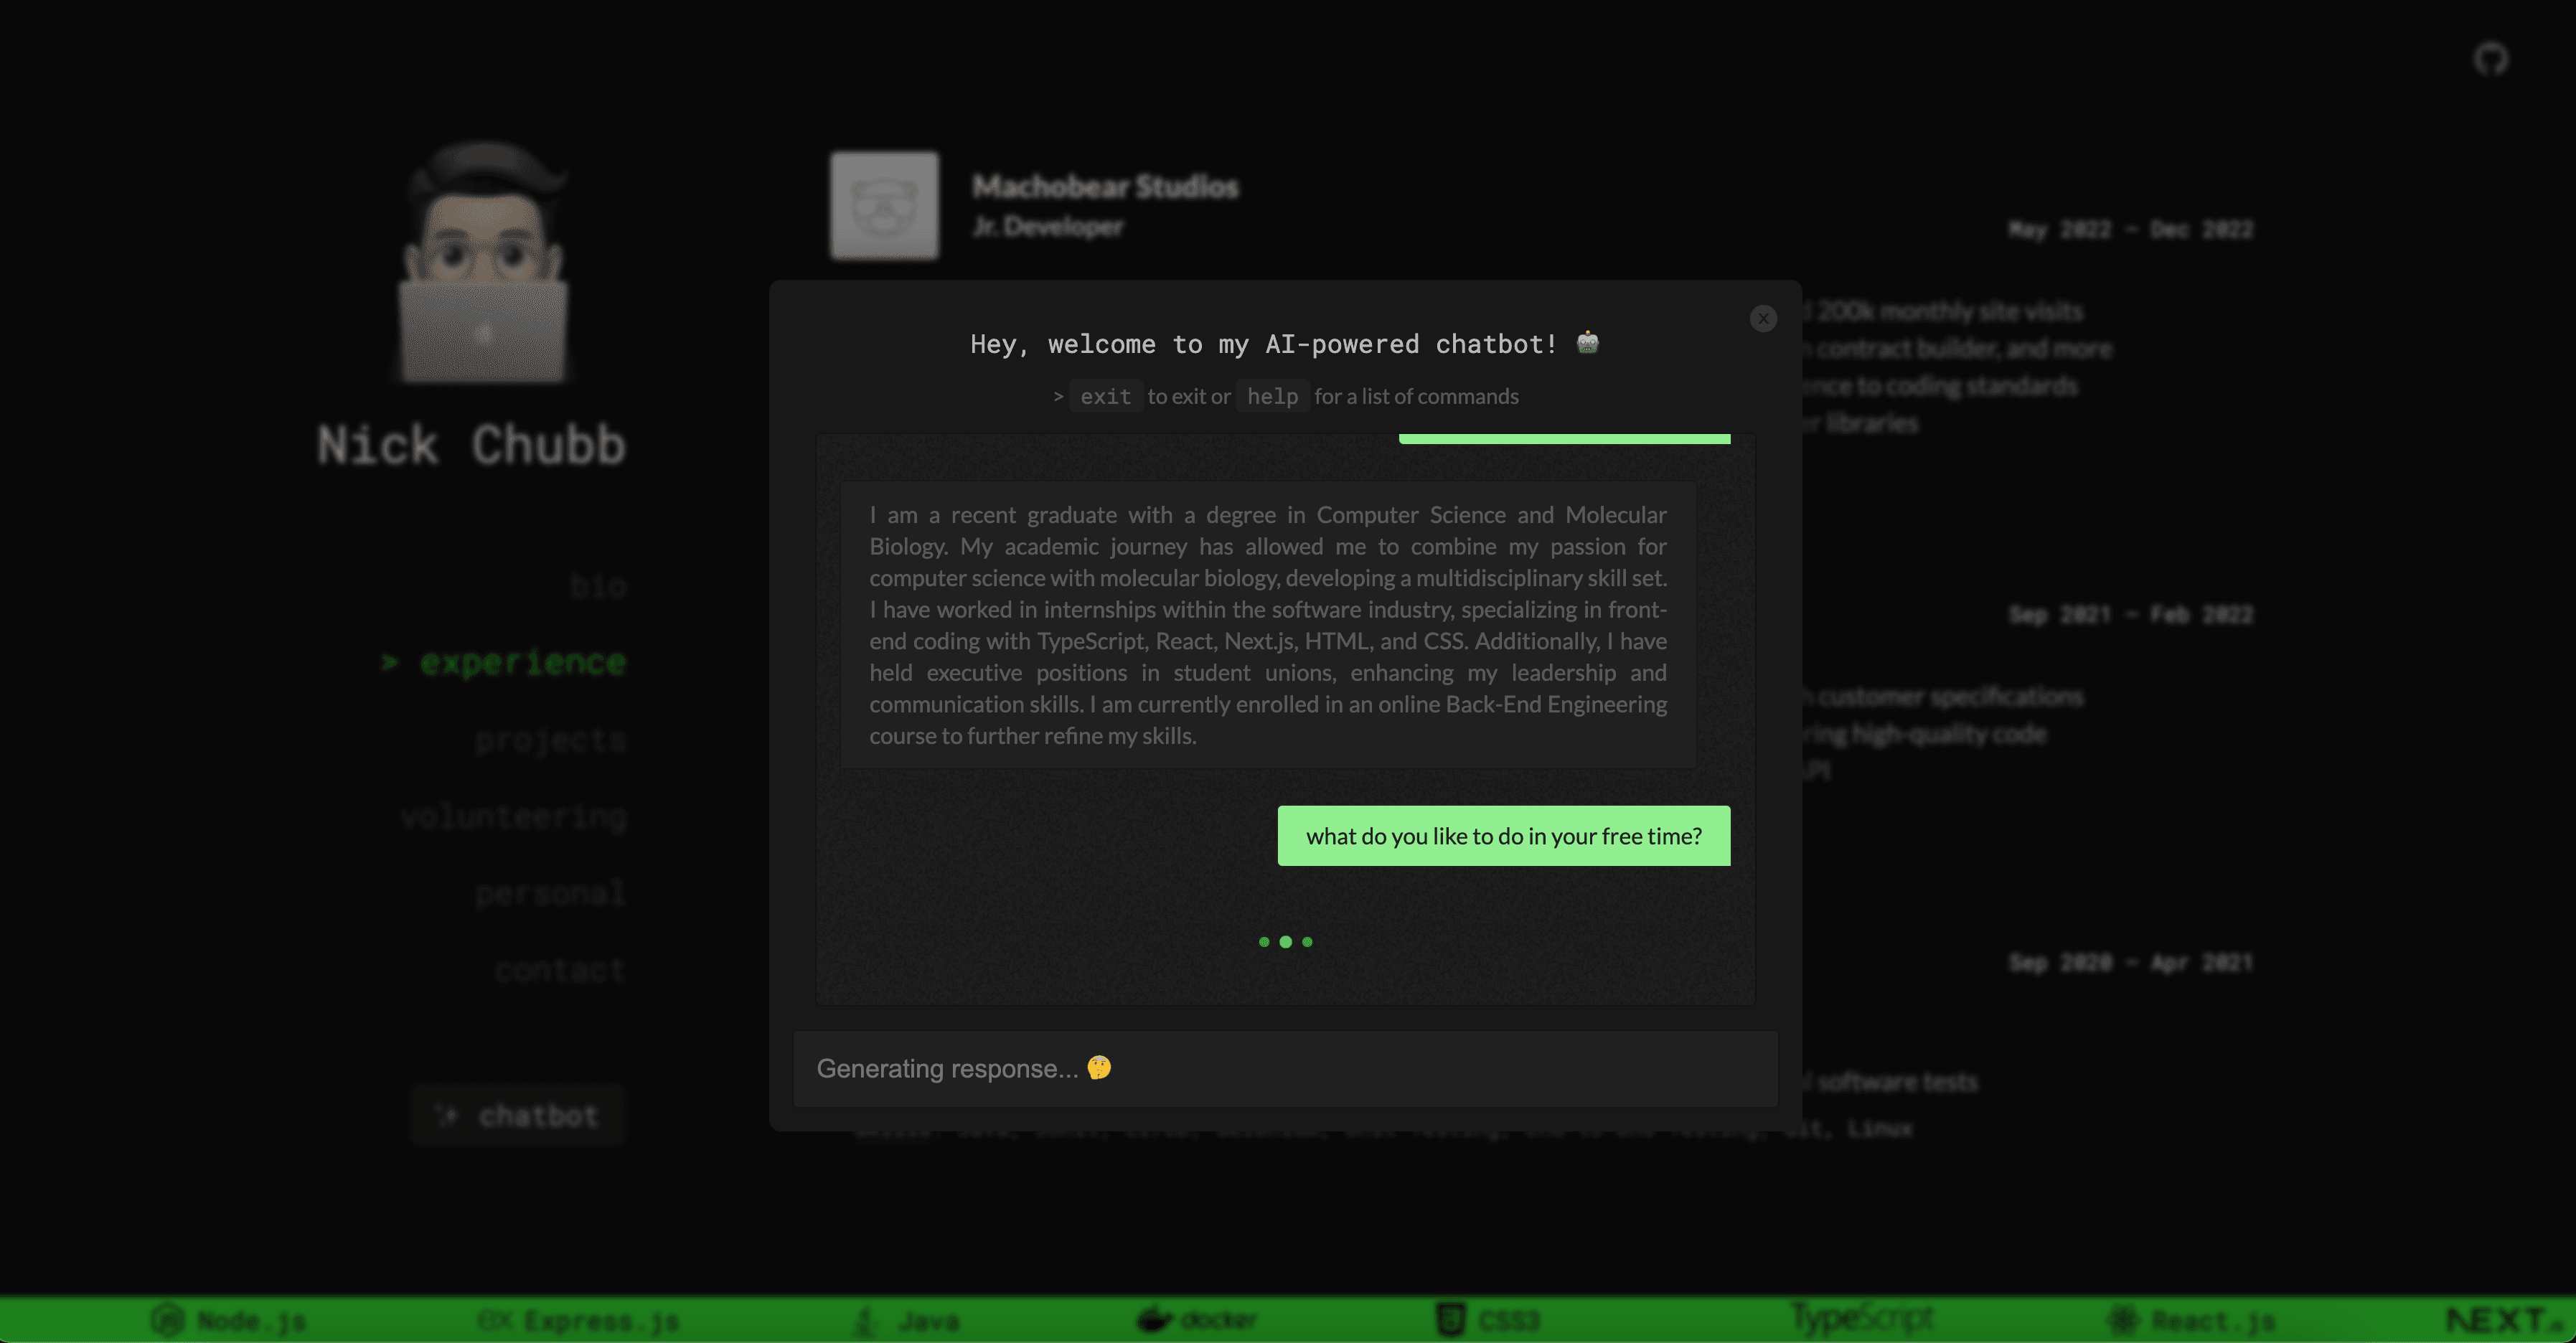Click the 'help' command hint

(1272, 396)
